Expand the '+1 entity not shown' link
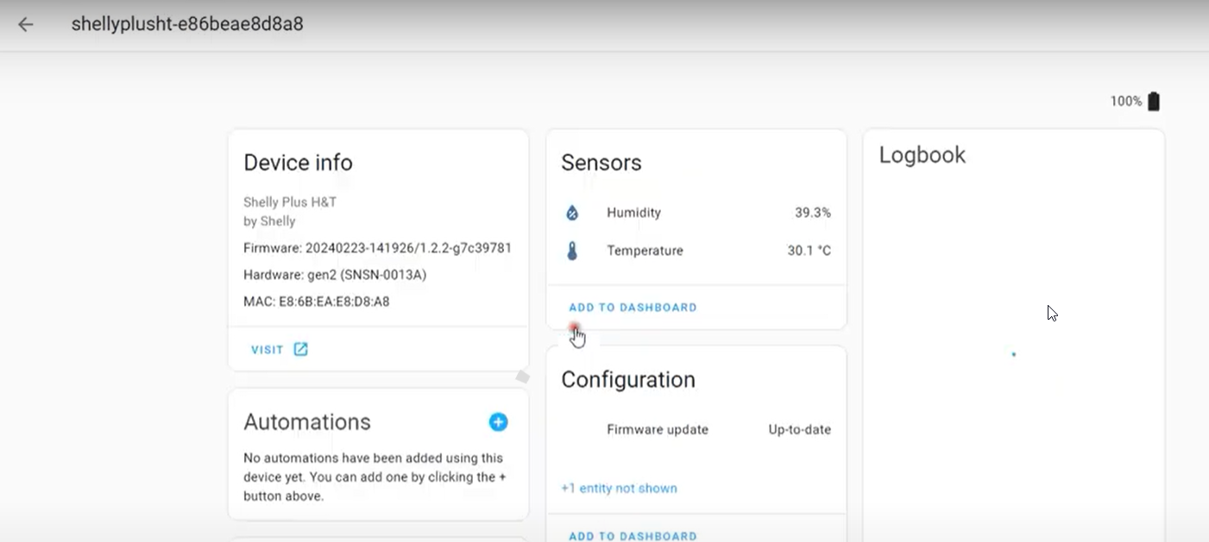Viewport: 1209px width, 542px height. (619, 489)
